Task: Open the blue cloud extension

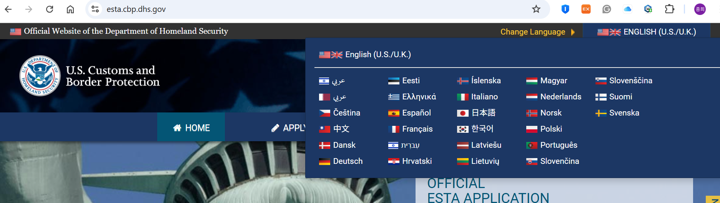Action: coord(627,9)
